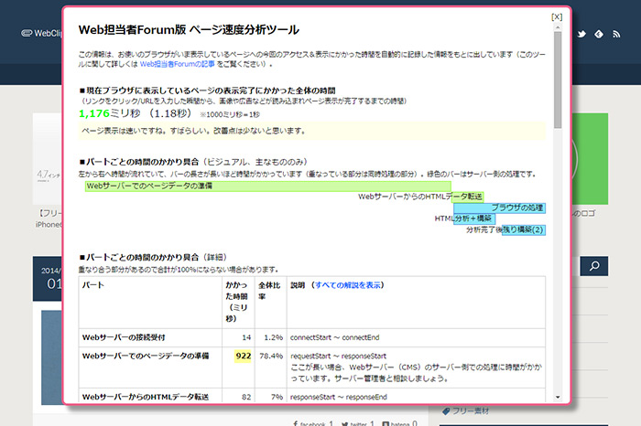Click the Twitter icon in the page header
Viewport: 641px width, 426px height.
point(581,34)
